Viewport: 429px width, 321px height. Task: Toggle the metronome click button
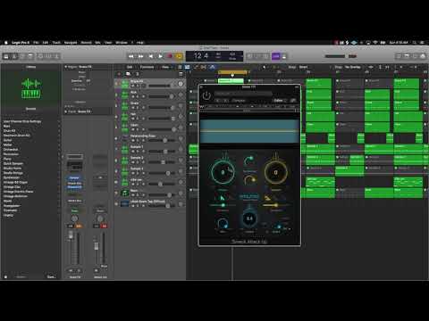pyautogui.click(x=284, y=56)
